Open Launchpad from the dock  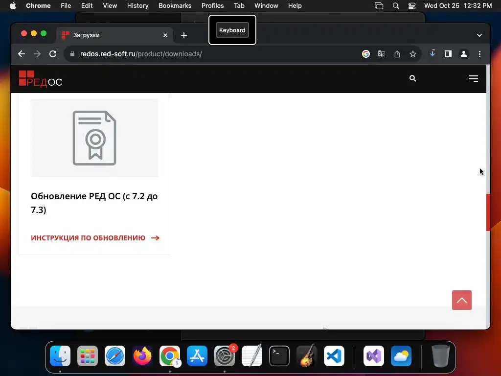88,356
